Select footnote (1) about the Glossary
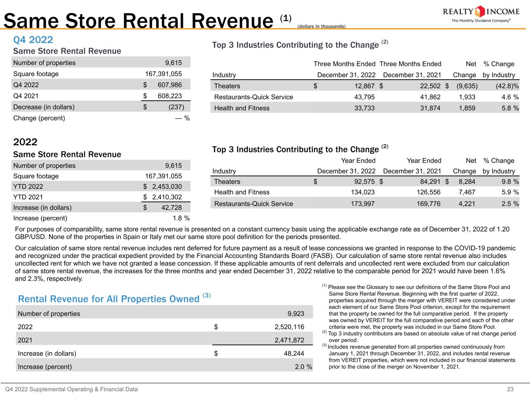Image resolution: width=531 pixels, height=398 pixels. coord(419,307)
